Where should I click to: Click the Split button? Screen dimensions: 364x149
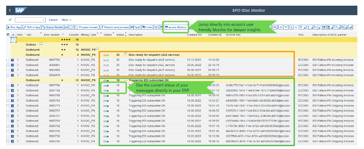(136, 27)
